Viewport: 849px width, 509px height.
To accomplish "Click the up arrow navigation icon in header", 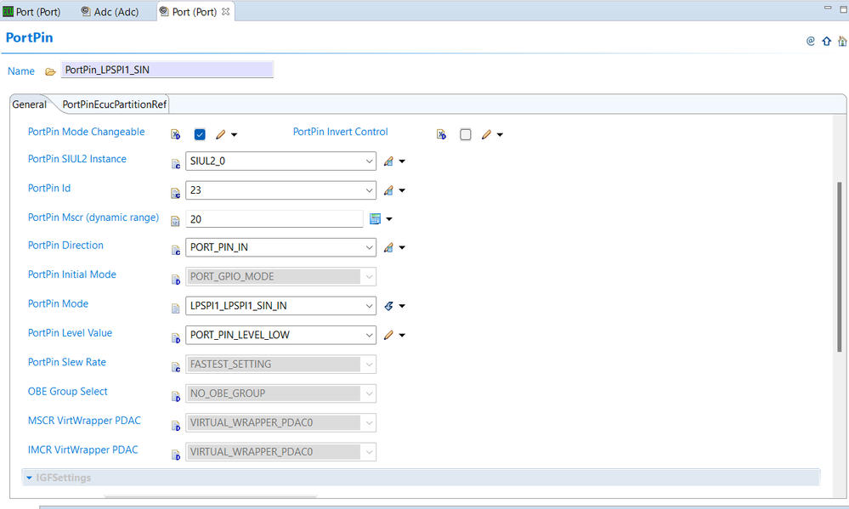I will pos(826,41).
